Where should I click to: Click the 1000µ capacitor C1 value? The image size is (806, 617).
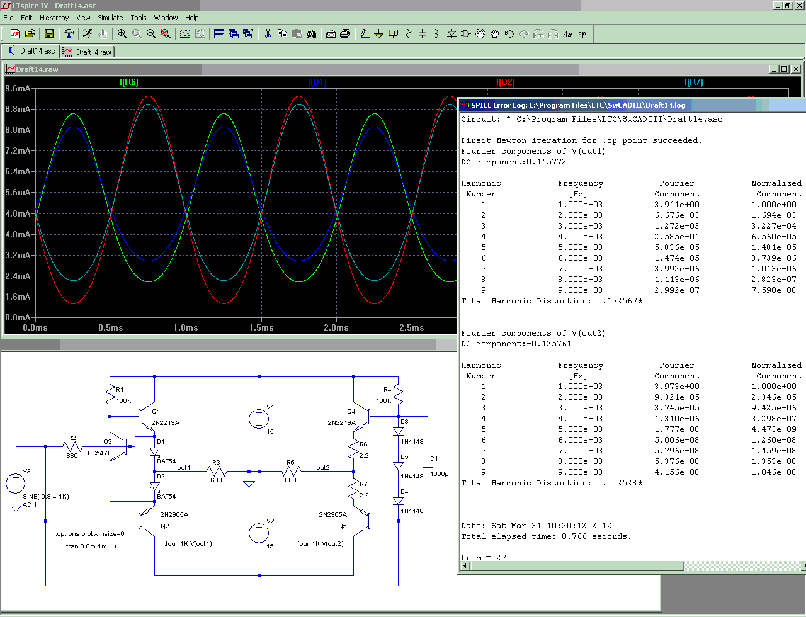coord(440,474)
